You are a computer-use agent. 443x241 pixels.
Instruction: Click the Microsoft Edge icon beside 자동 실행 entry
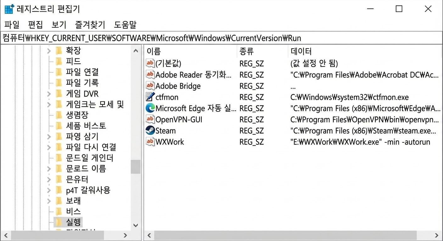[150, 108]
